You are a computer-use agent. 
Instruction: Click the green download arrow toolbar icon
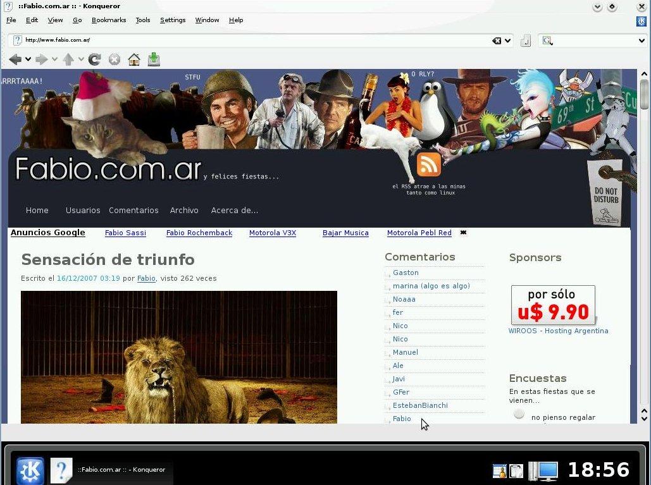[154, 59]
